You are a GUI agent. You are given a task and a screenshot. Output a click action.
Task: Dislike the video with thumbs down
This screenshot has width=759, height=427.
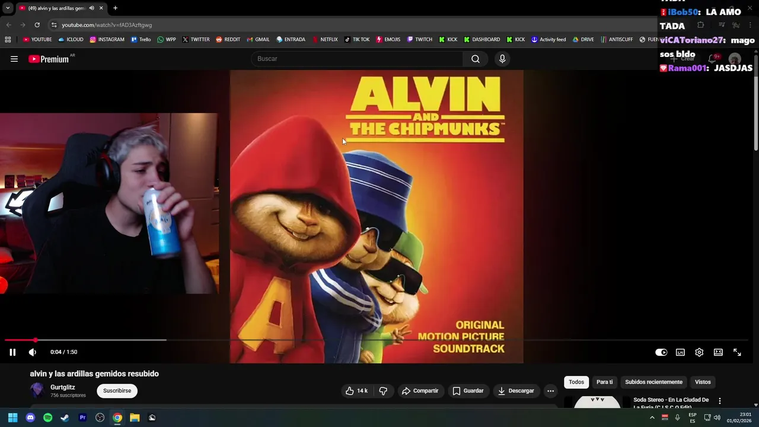[x=383, y=391]
